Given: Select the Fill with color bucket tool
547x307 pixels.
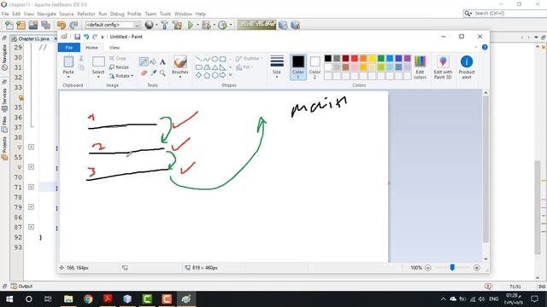Looking at the screenshot, I should click(153, 62).
